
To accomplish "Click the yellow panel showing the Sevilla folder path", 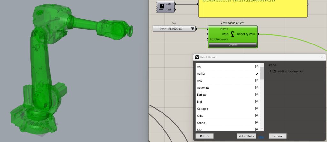I will 253,8.
